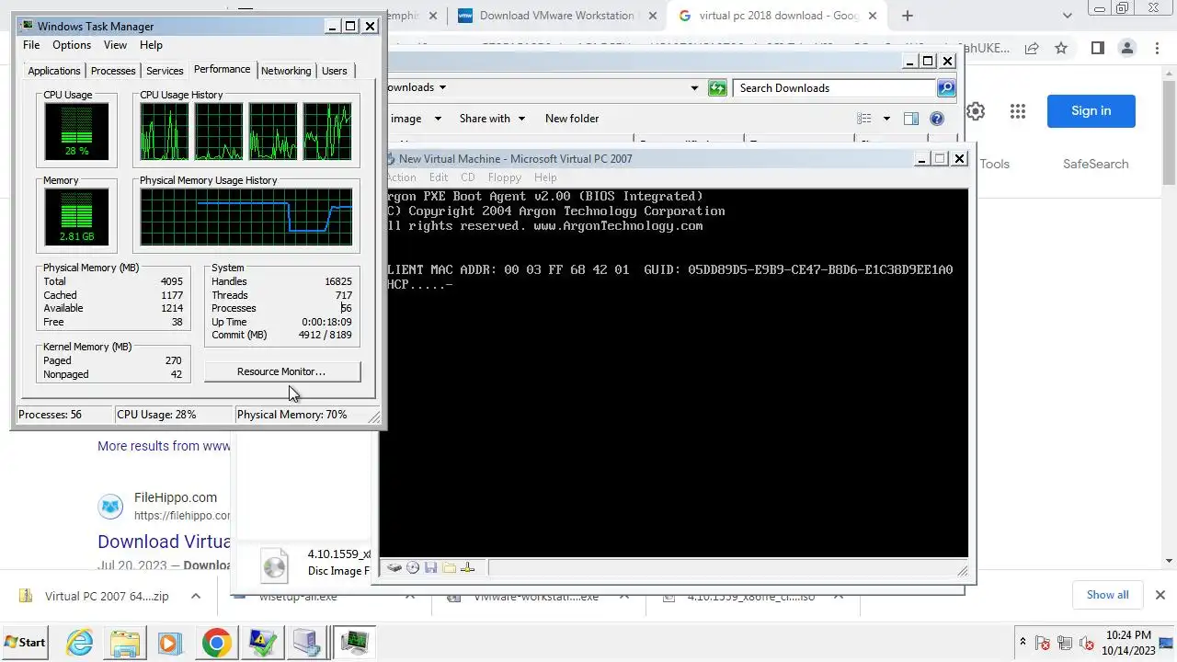Screen dimensions: 1177x662
Task: Click the Explorer search magnifier icon
Action: pos(946,88)
